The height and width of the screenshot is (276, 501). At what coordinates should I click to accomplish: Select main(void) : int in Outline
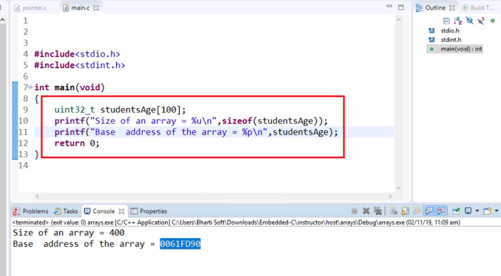coord(461,49)
